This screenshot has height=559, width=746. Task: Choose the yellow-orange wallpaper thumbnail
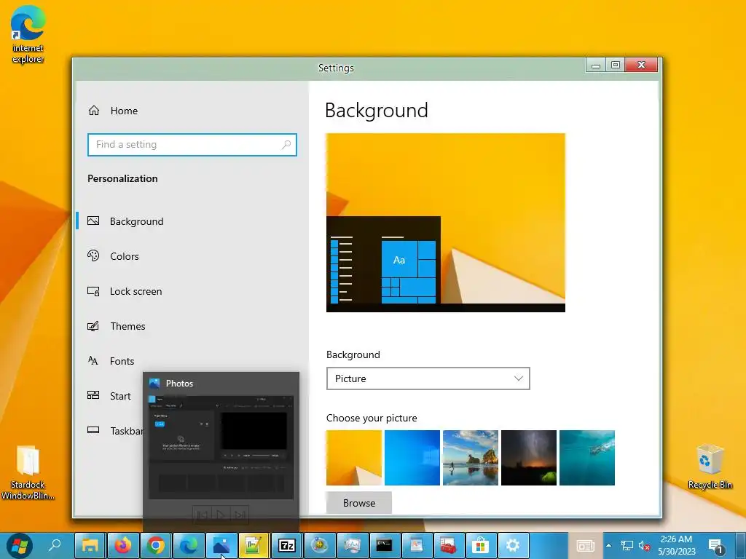click(x=354, y=458)
